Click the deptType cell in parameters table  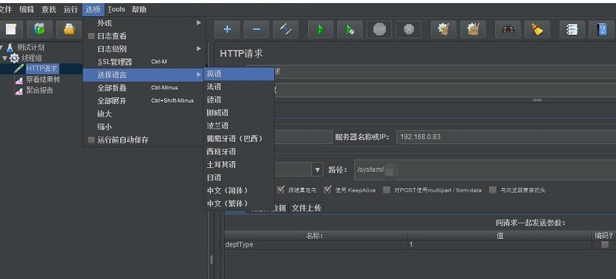click(x=316, y=244)
